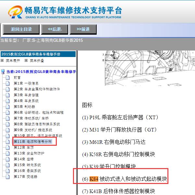Open 第3章 车身修理

pyautogui.click(x=26, y=95)
